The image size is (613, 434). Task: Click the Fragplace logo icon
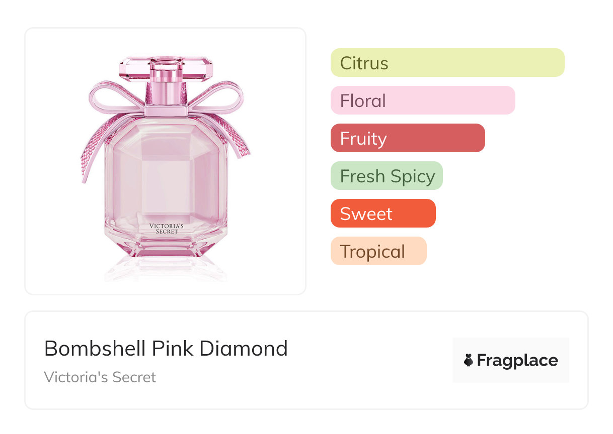click(x=469, y=360)
